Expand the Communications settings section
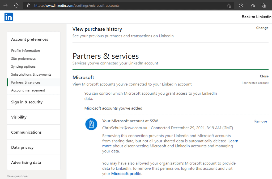 pyautogui.click(x=26, y=132)
